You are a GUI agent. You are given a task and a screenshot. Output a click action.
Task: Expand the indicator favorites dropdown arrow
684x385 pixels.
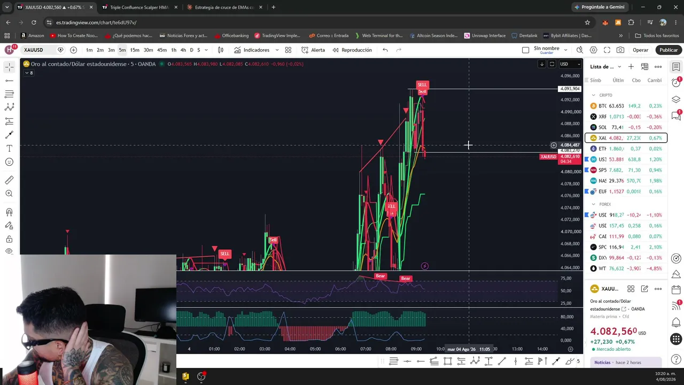(277, 50)
